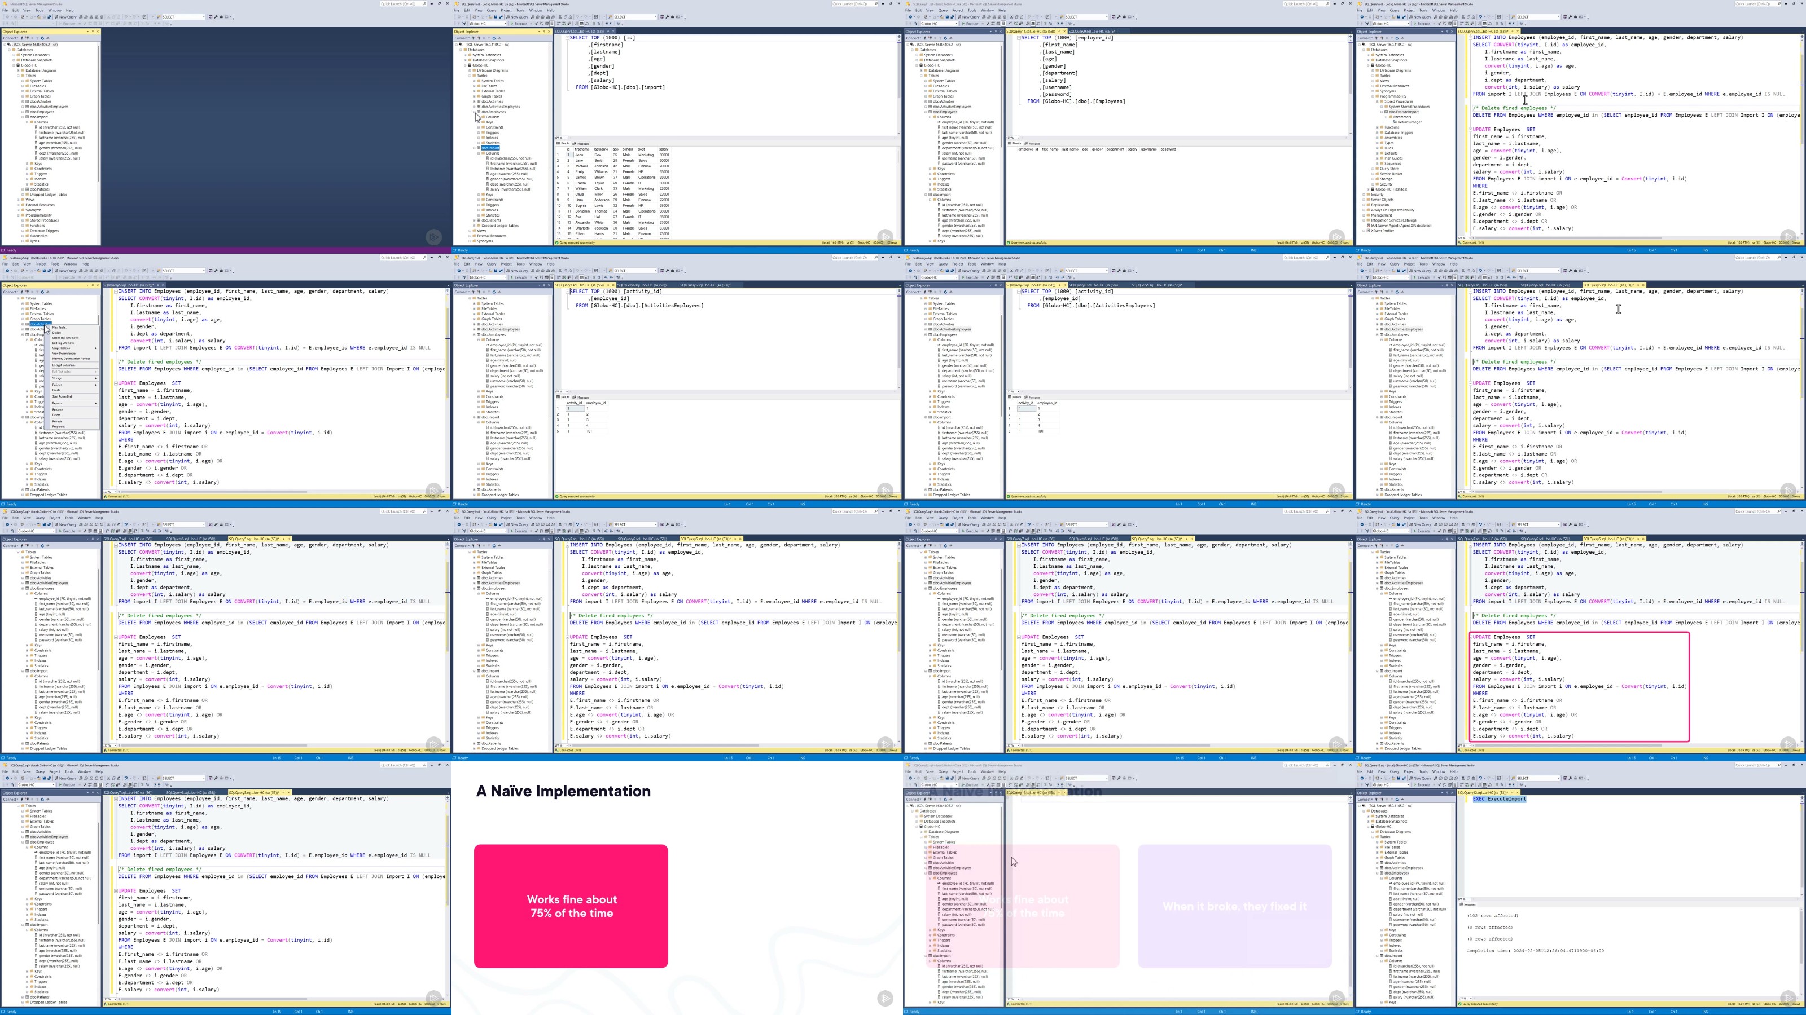Open Connect dropdown in empty-editor frame's Object Explorer
Screen dimensions: 1806x1015
11,38
